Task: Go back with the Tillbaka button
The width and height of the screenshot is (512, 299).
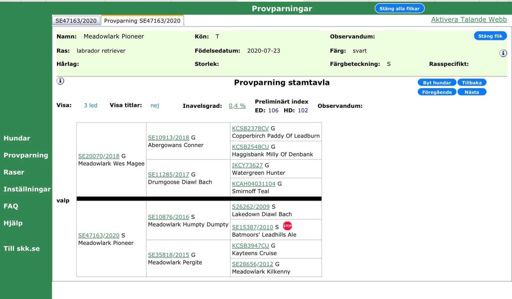Action: [x=471, y=82]
